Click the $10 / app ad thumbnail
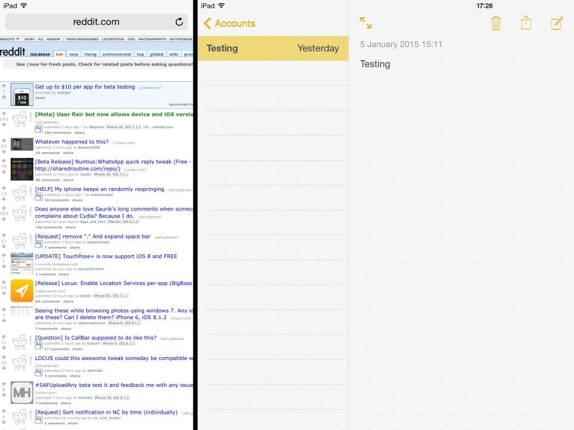 click(22, 94)
